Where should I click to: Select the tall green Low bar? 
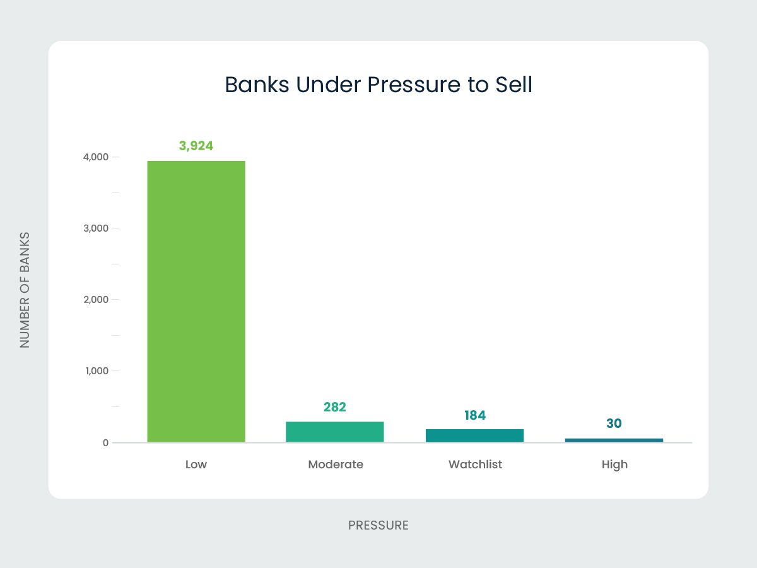click(196, 302)
